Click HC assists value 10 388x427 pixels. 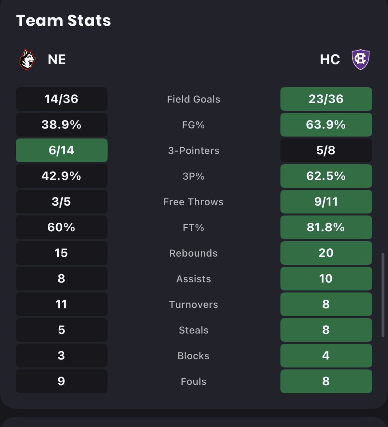pyautogui.click(x=326, y=278)
